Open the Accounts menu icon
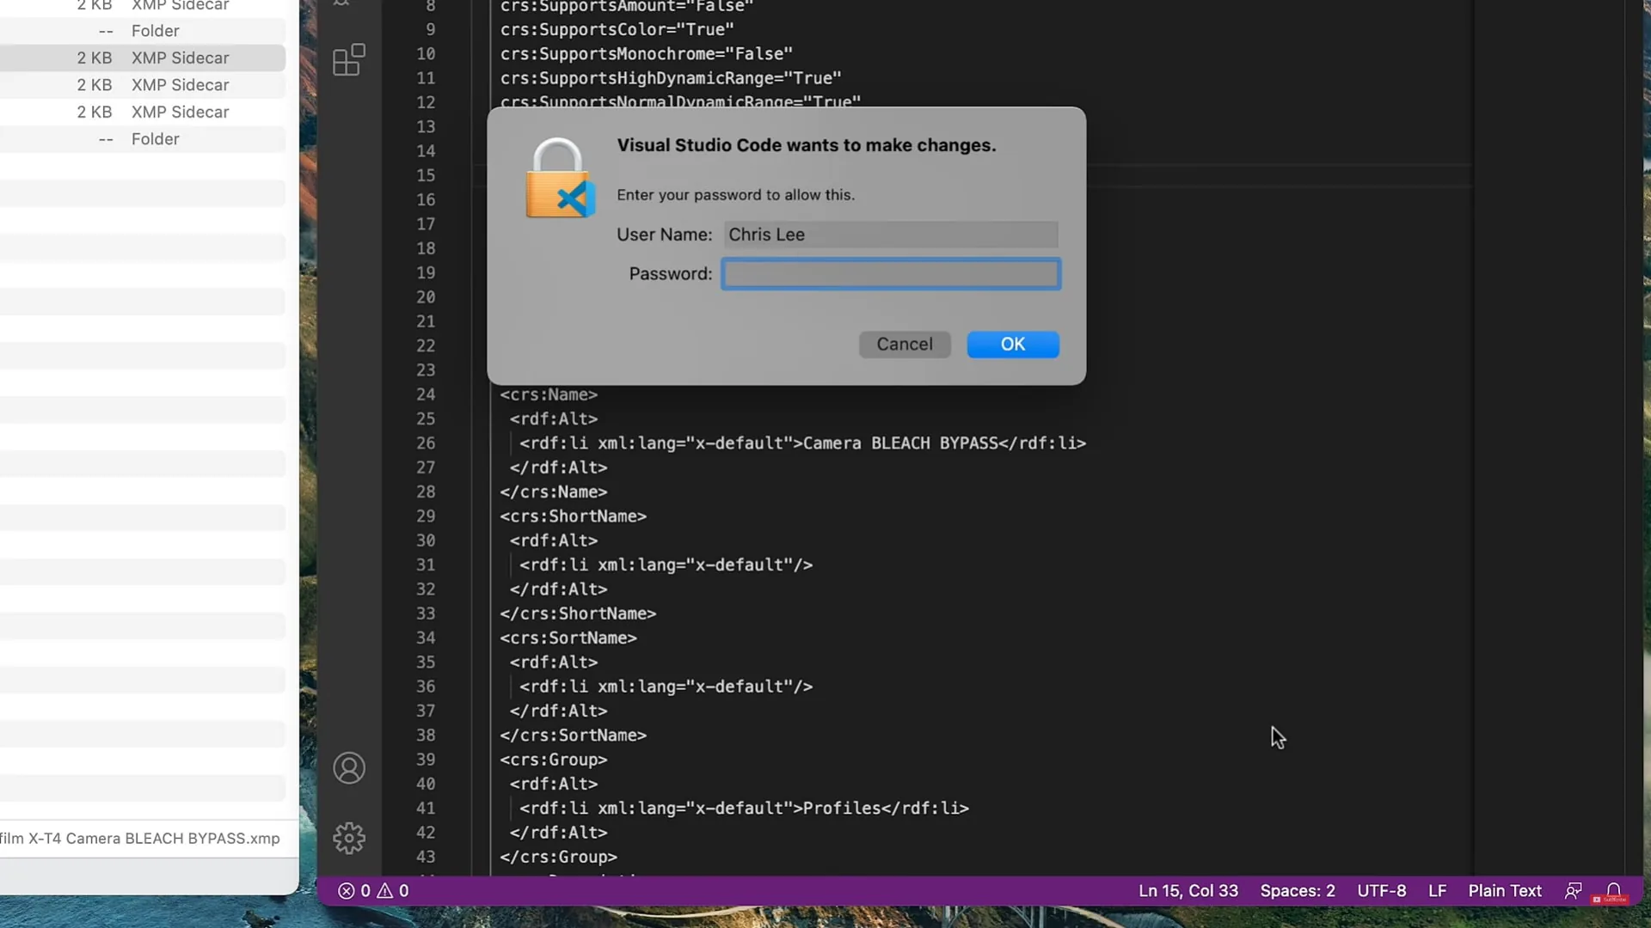 tap(349, 768)
